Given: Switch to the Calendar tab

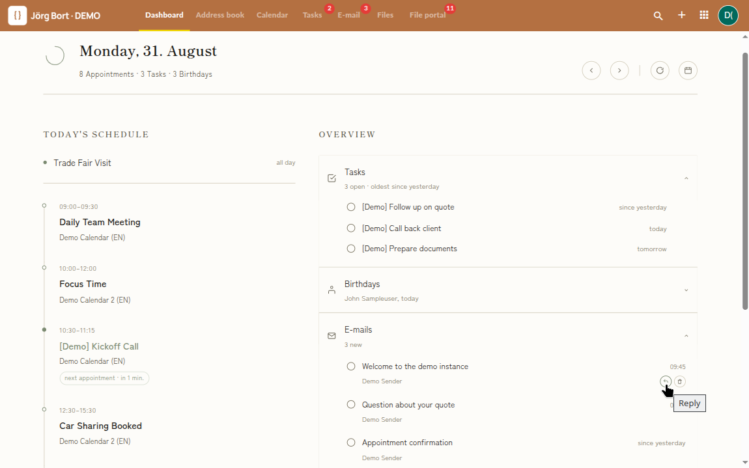Looking at the screenshot, I should pos(272,15).
